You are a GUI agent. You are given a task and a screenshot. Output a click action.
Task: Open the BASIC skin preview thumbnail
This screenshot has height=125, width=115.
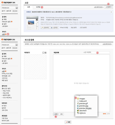click(32, 23)
